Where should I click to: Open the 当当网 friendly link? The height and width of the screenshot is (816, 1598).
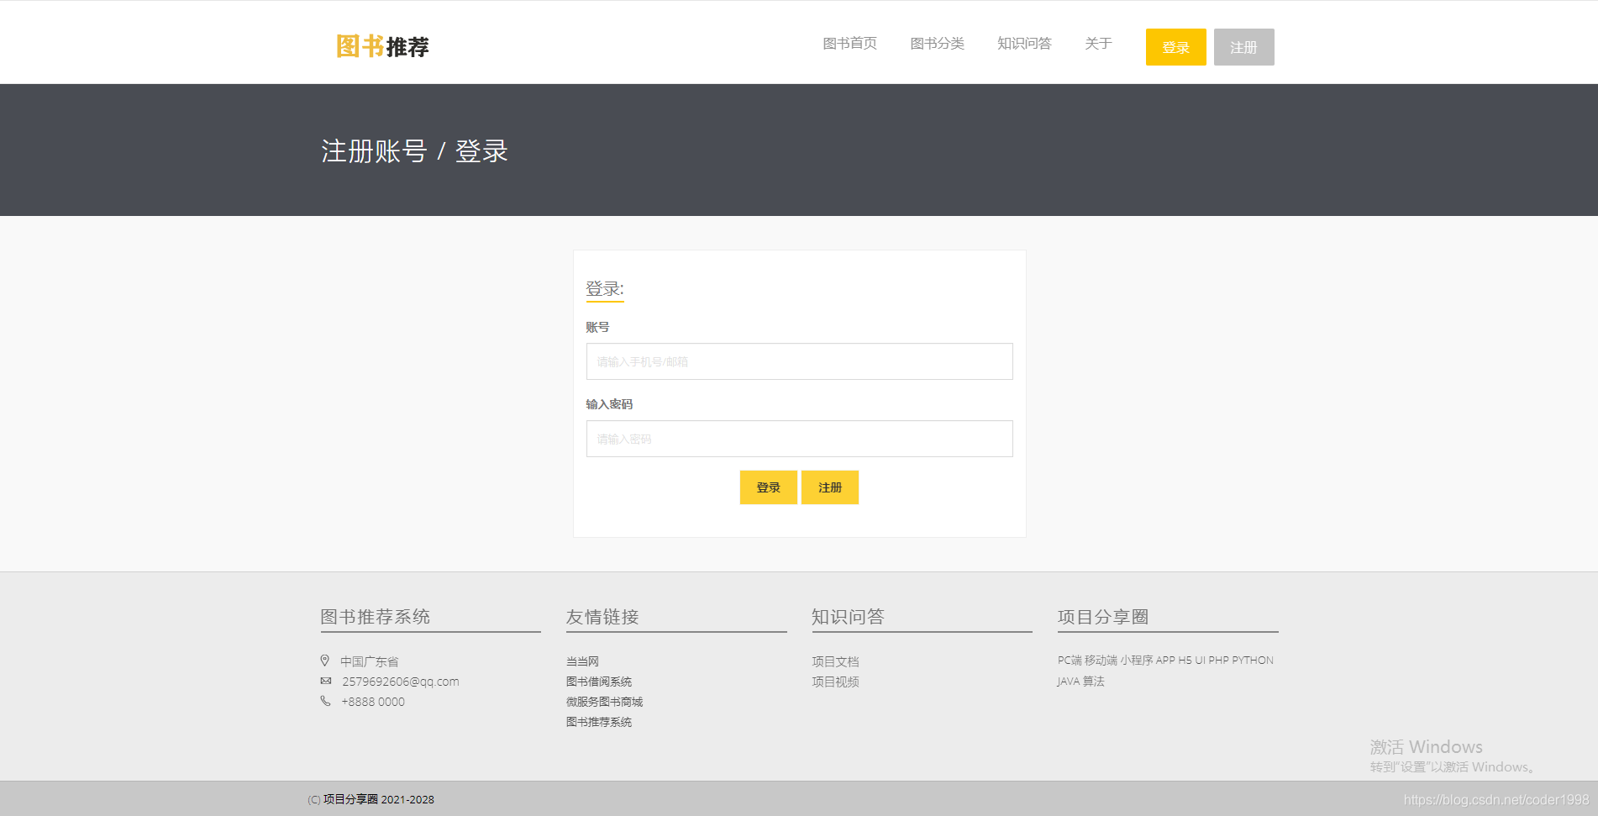coord(582,661)
